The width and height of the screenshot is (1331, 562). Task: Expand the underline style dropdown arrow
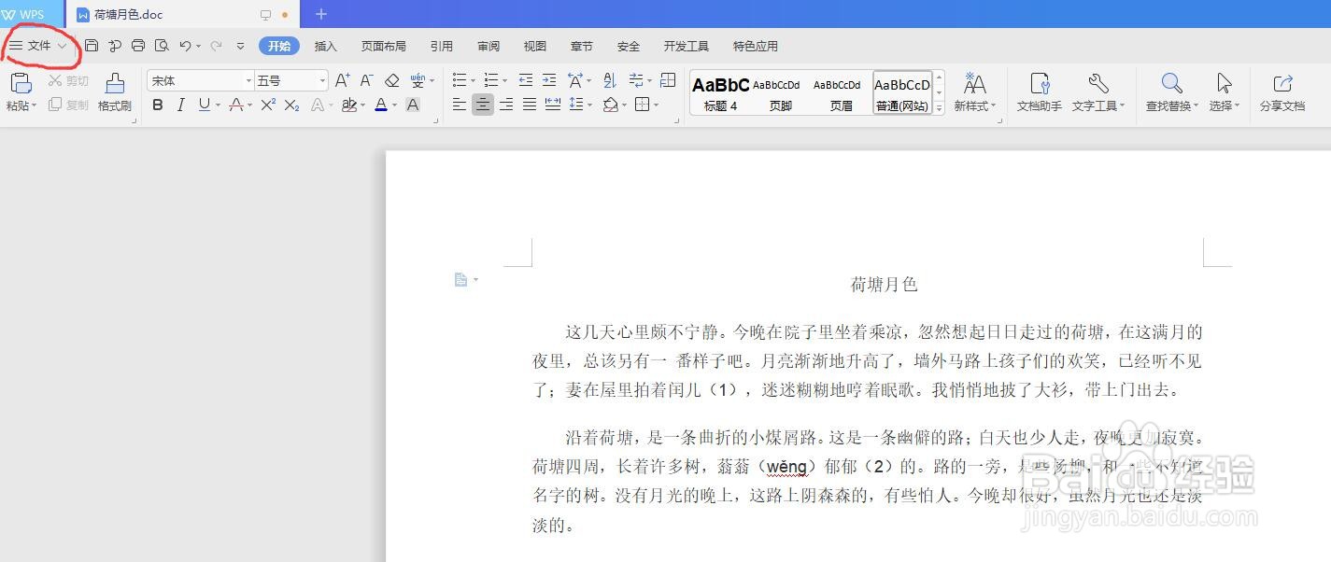click(x=217, y=105)
